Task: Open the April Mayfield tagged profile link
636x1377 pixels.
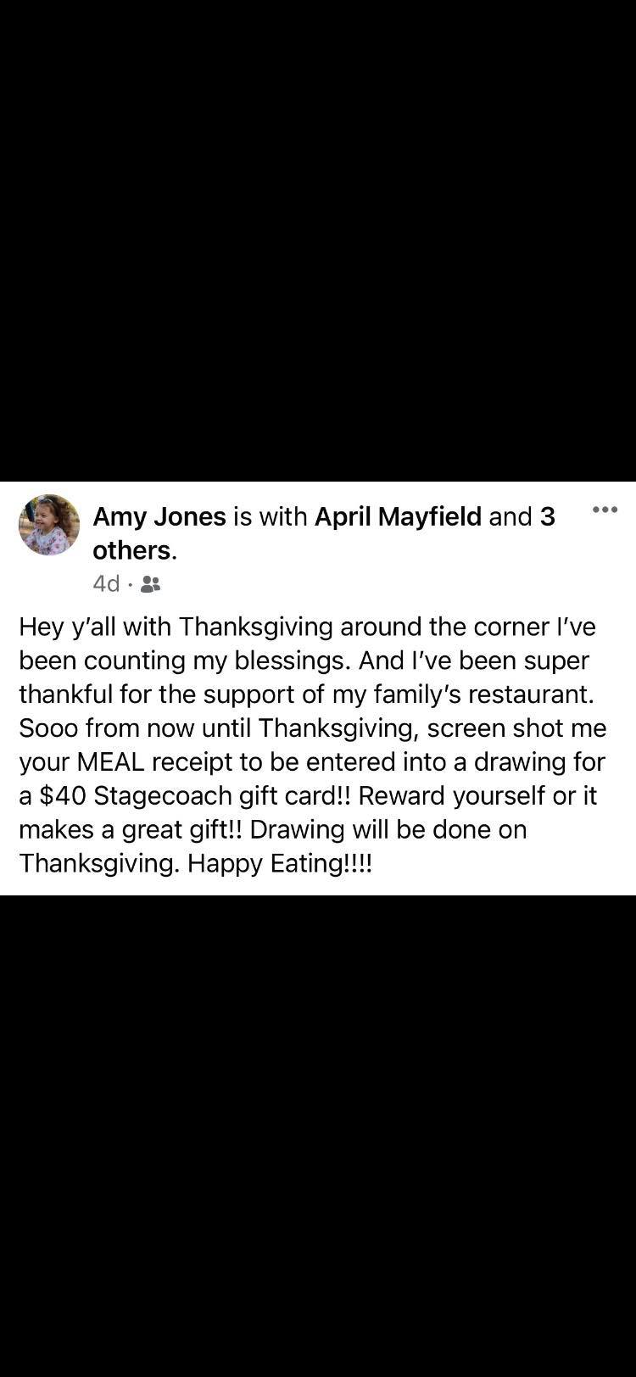Action: click(398, 516)
